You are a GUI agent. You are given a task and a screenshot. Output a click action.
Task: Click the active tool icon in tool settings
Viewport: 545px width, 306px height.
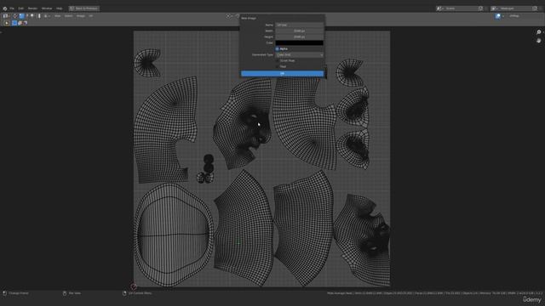(x=7, y=23)
